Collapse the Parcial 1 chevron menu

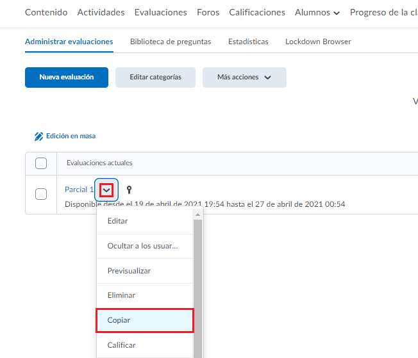point(107,190)
